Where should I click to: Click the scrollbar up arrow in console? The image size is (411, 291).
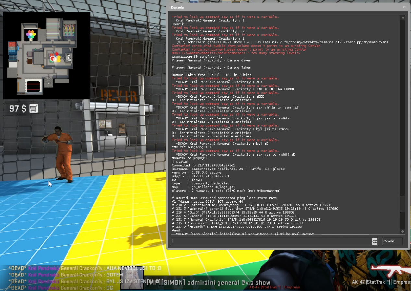[403, 18]
